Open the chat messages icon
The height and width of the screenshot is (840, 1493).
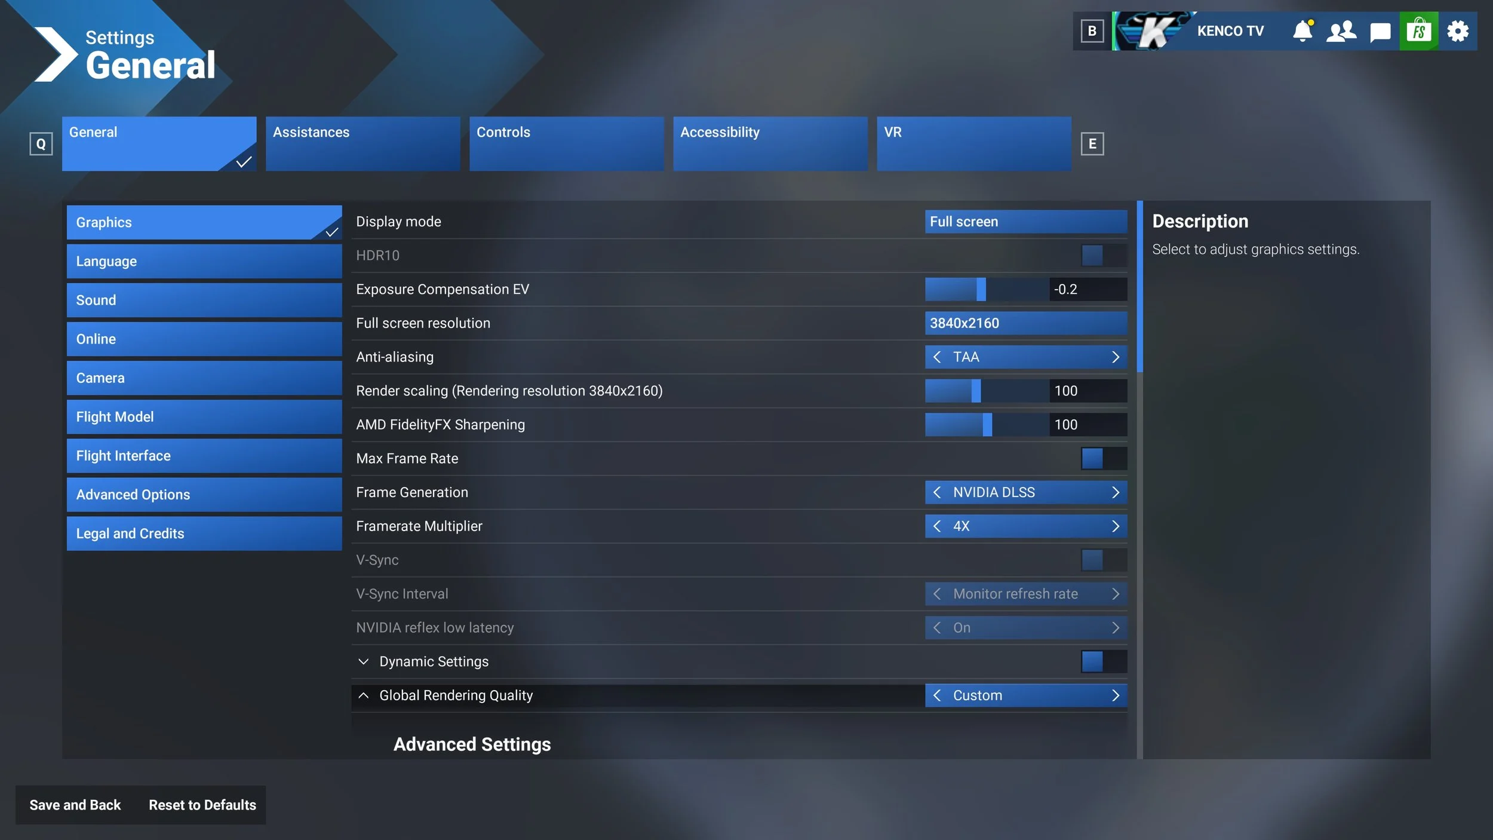1380,31
